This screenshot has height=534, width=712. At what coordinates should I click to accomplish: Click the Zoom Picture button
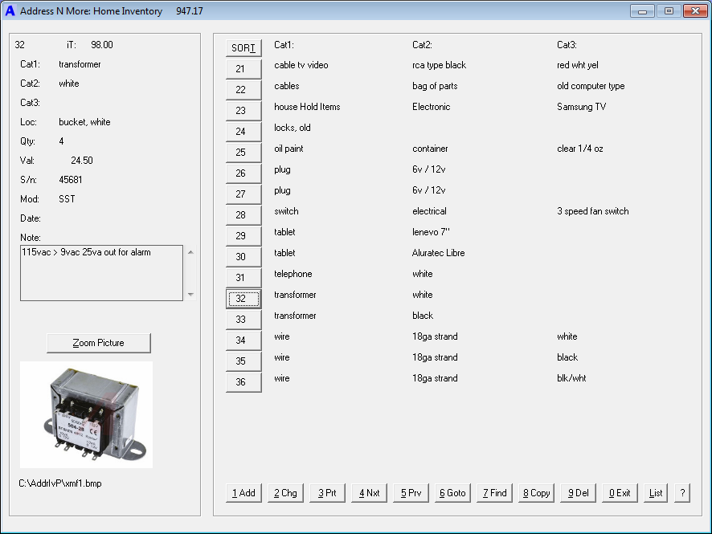tap(98, 343)
